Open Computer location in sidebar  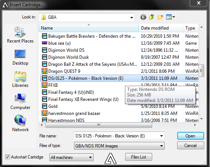click(20, 102)
